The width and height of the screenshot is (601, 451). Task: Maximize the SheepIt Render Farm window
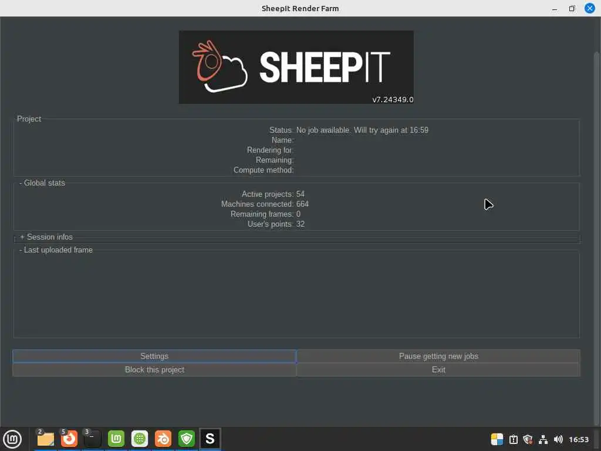tap(572, 8)
